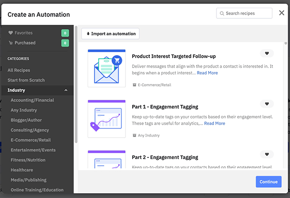This screenshot has width=290, height=198.
Task: Favorite the Product Interest Targeted Follow-up recipe
Action: click(x=267, y=53)
